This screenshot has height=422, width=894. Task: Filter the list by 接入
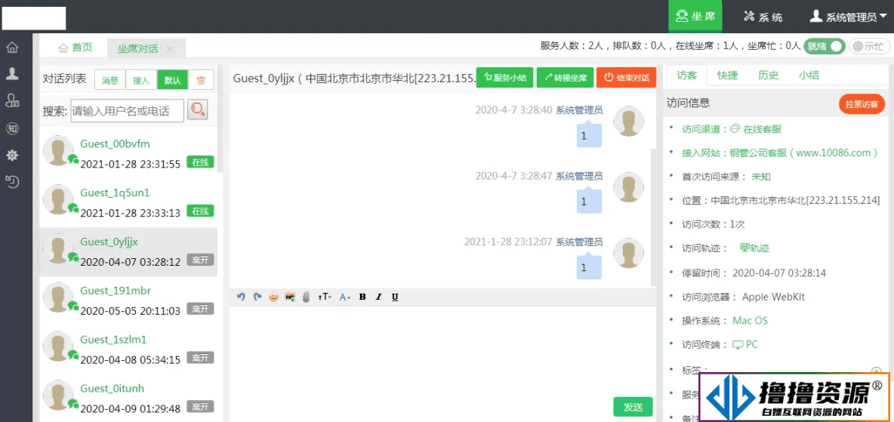(141, 81)
